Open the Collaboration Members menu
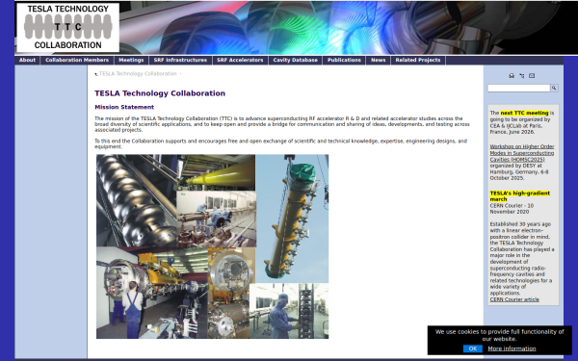The width and height of the screenshot is (578, 361). click(x=77, y=60)
